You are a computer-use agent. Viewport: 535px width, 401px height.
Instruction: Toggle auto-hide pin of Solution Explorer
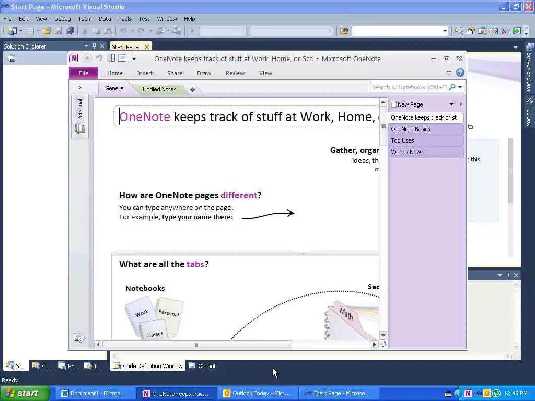pos(95,46)
